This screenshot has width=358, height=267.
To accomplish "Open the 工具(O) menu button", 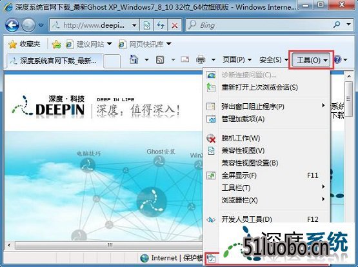I will tap(311, 60).
